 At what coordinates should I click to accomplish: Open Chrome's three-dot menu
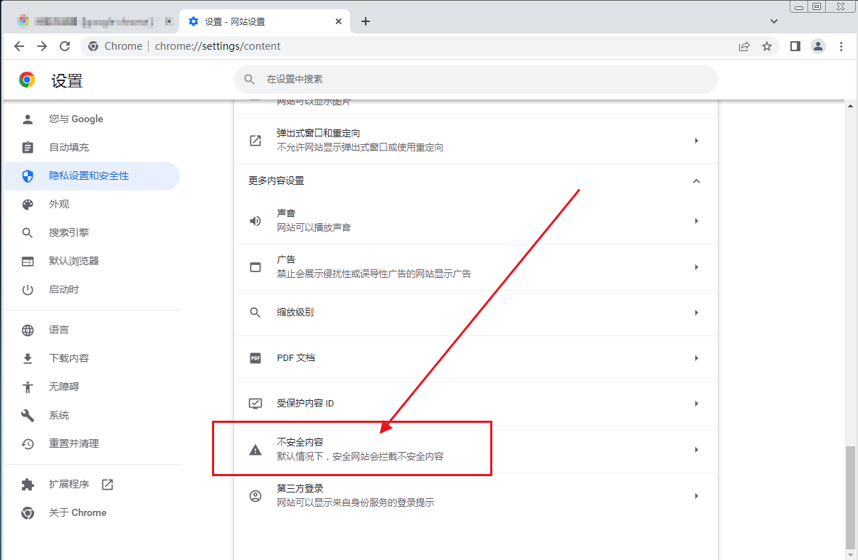pos(842,46)
